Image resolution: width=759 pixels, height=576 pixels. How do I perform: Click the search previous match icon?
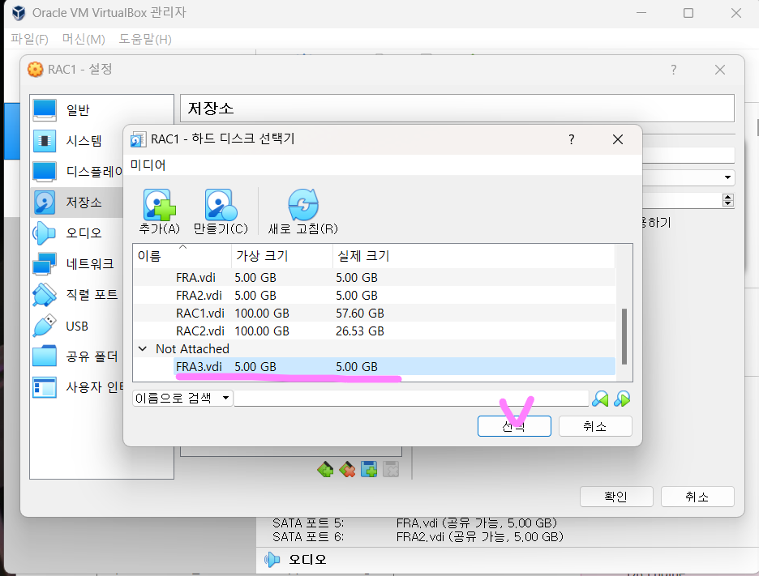(600, 399)
